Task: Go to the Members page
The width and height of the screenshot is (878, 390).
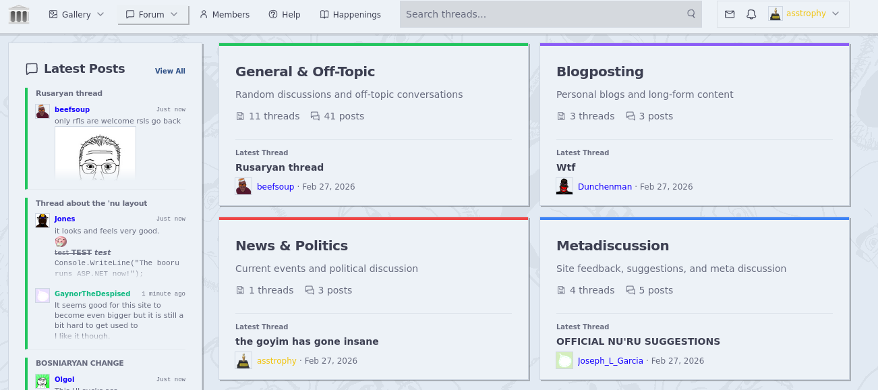Action: click(225, 14)
